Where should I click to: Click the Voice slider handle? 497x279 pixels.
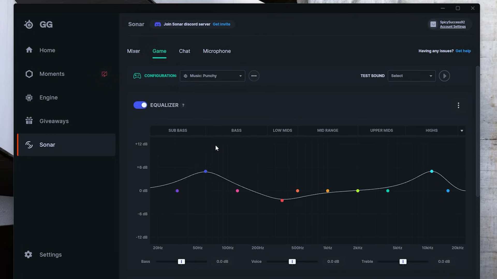[292, 262]
